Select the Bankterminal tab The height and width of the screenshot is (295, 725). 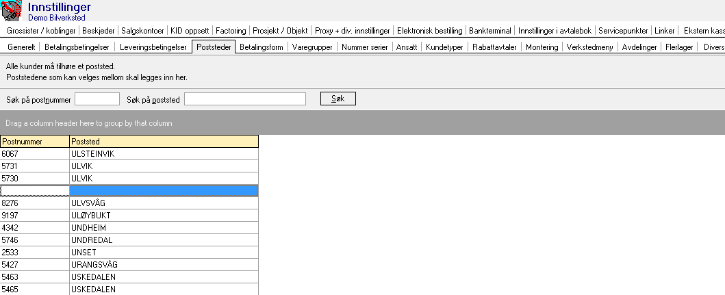[490, 31]
